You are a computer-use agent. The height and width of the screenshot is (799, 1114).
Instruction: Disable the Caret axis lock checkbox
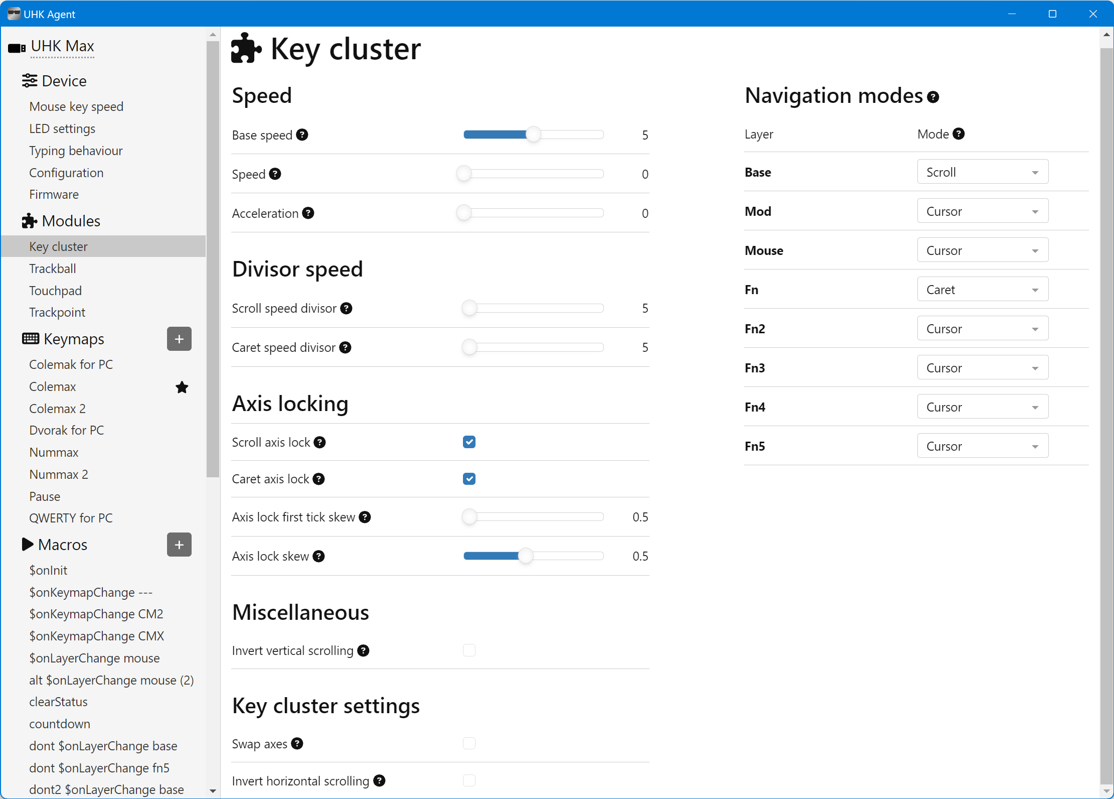[469, 479]
